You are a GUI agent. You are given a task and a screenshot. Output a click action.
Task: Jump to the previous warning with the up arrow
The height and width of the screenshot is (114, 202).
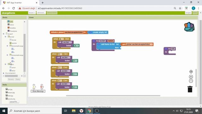[x=34, y=85]
